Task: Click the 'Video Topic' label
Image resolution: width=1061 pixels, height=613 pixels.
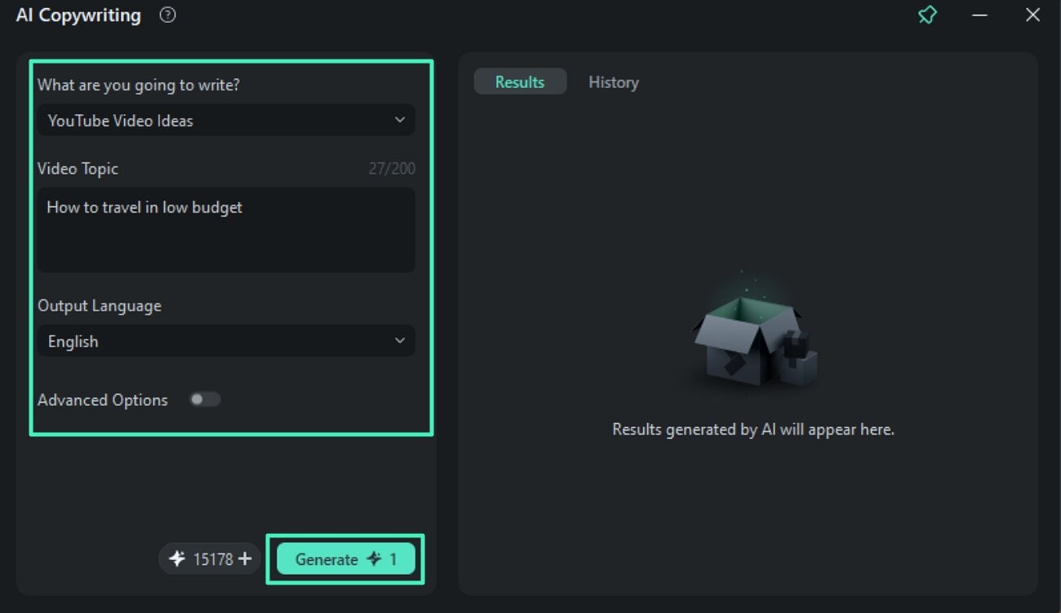Action: pyautogui.click(x=78, y=169)
